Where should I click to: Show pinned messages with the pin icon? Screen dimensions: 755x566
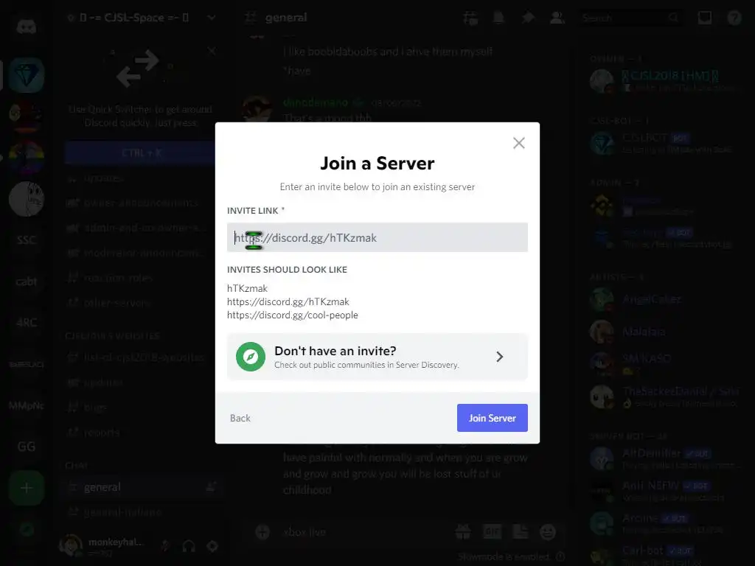pos(528,18)
